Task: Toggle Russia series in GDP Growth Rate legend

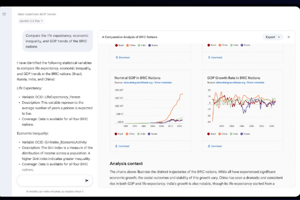Action: [x=246, y=133]
